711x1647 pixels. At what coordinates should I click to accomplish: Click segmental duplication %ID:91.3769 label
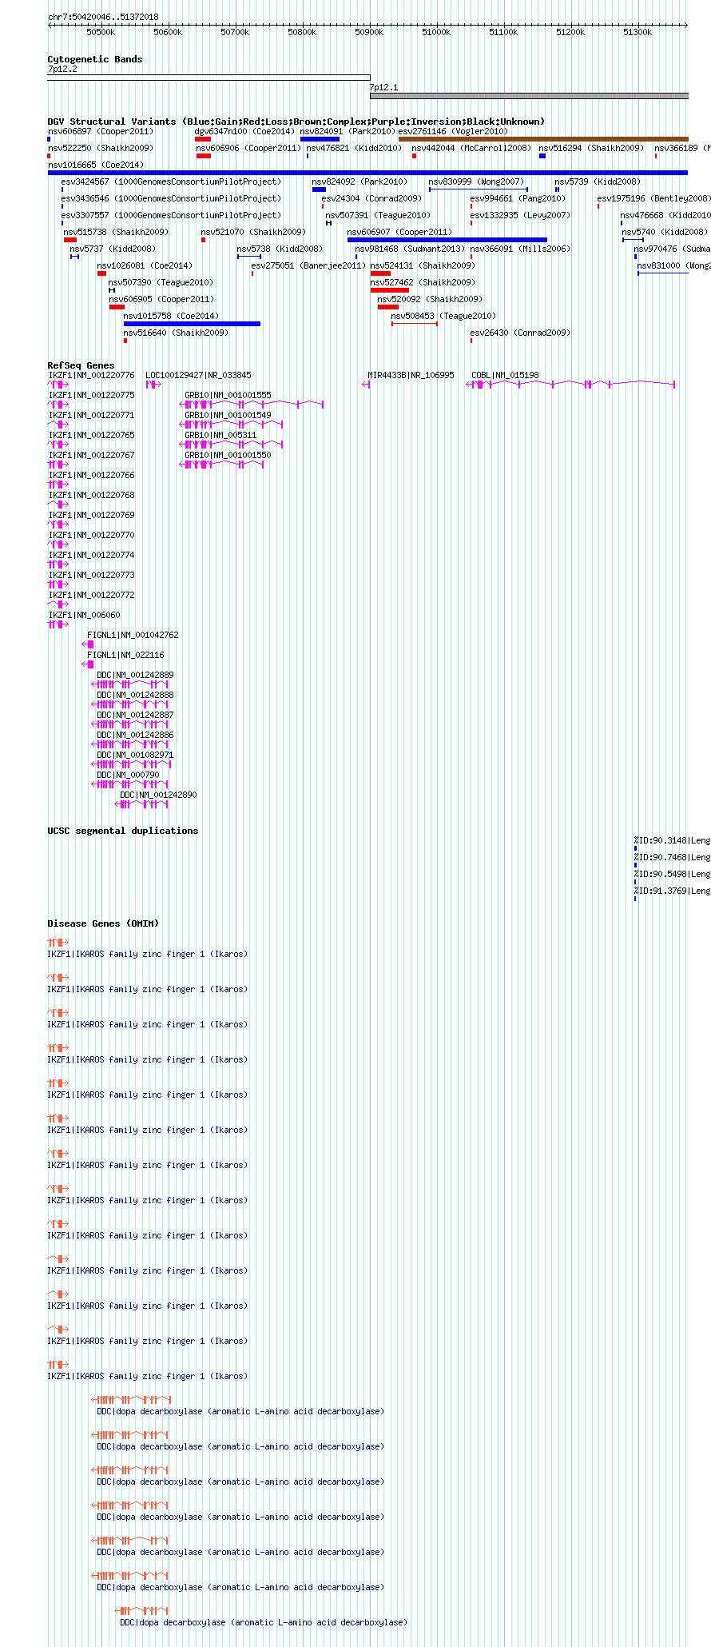coord(672,891)
